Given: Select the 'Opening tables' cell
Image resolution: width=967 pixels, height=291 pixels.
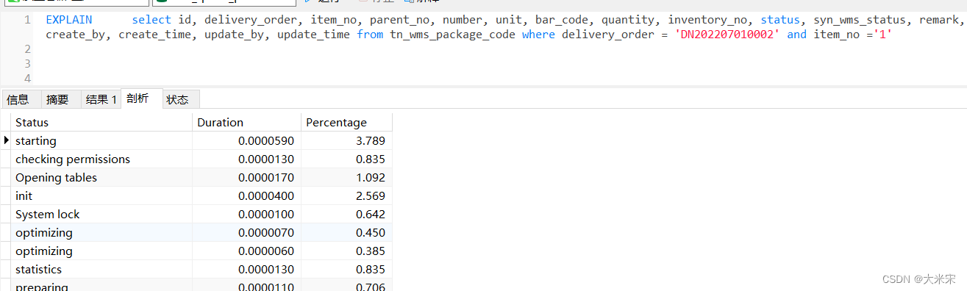Looking at the screenshot, I should click(101, 177).
